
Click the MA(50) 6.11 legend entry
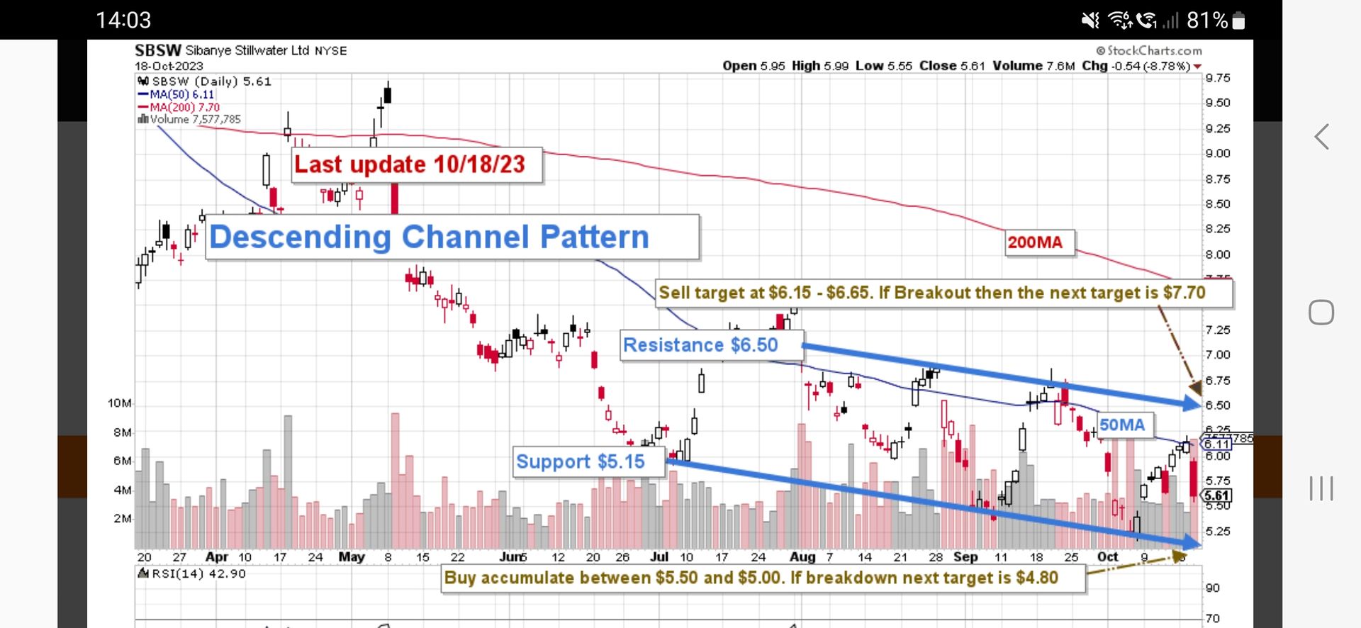point(177,94)
